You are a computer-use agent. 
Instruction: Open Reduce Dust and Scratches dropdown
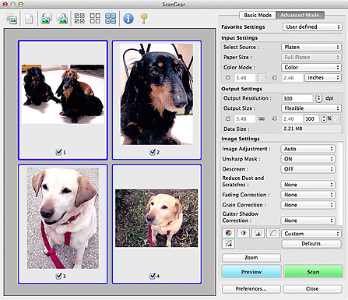coord(308,185)
